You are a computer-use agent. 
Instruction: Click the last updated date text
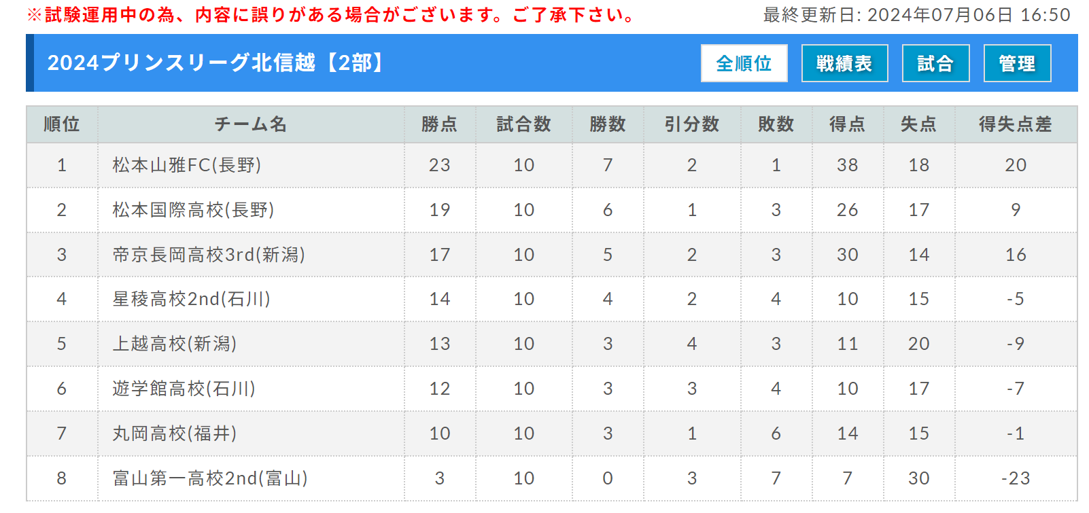pyautogui.click(x=918, y=14)
